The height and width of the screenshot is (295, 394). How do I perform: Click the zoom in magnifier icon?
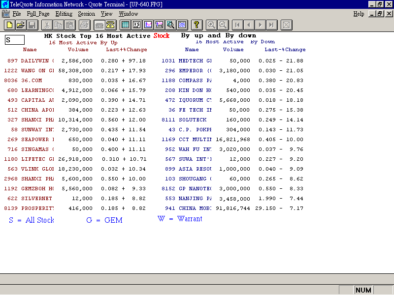coord(211,25)
